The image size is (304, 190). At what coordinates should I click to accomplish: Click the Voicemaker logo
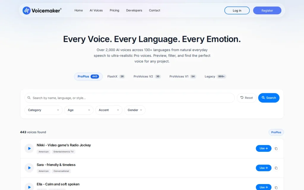(x=42, y=10)
